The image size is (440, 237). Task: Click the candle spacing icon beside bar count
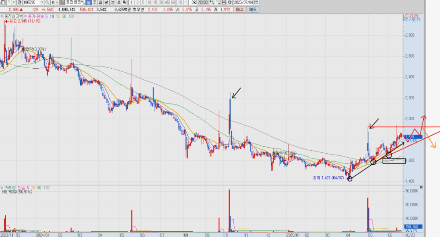[213, 3]
